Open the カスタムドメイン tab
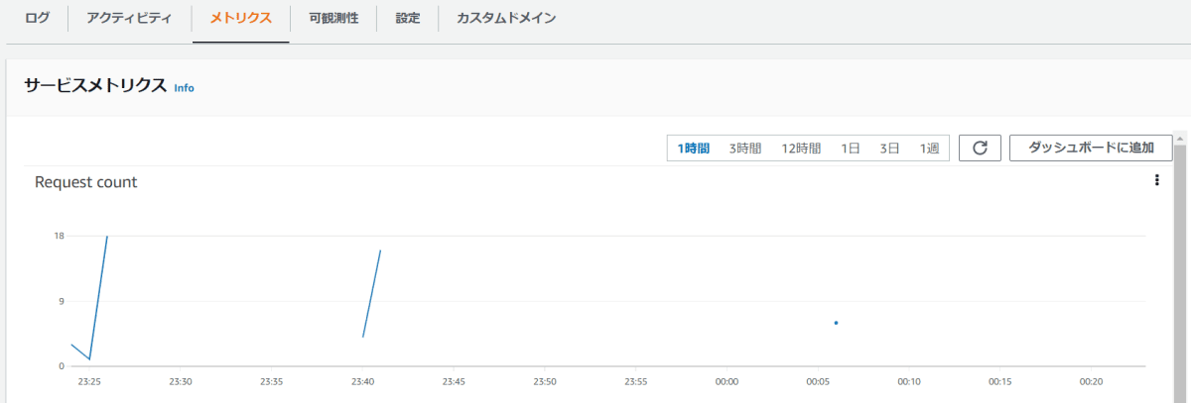 pyautogui.click(x=506, y=19)
